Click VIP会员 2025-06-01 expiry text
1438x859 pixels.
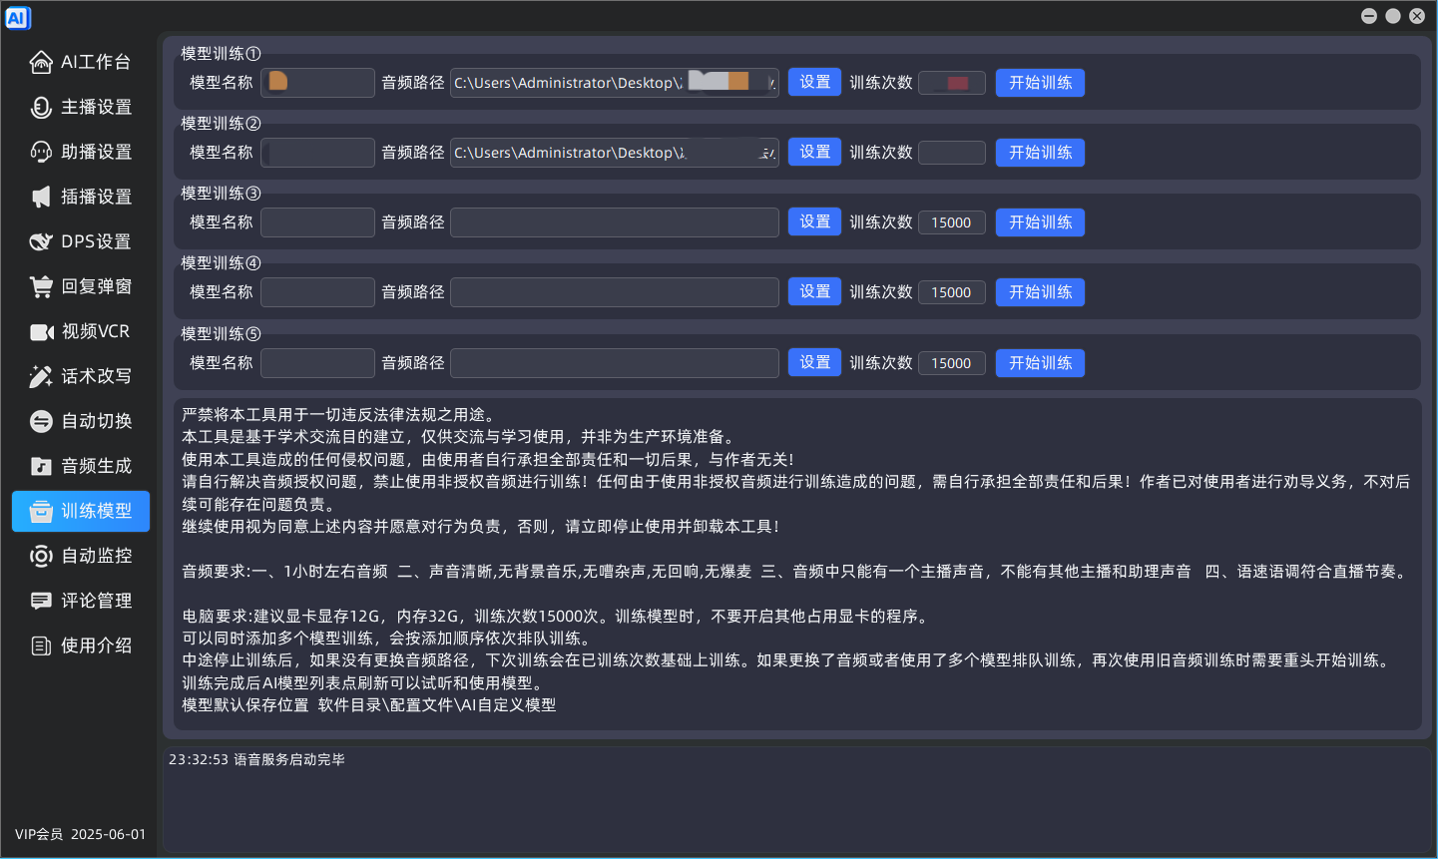click(x=80, y=834)
